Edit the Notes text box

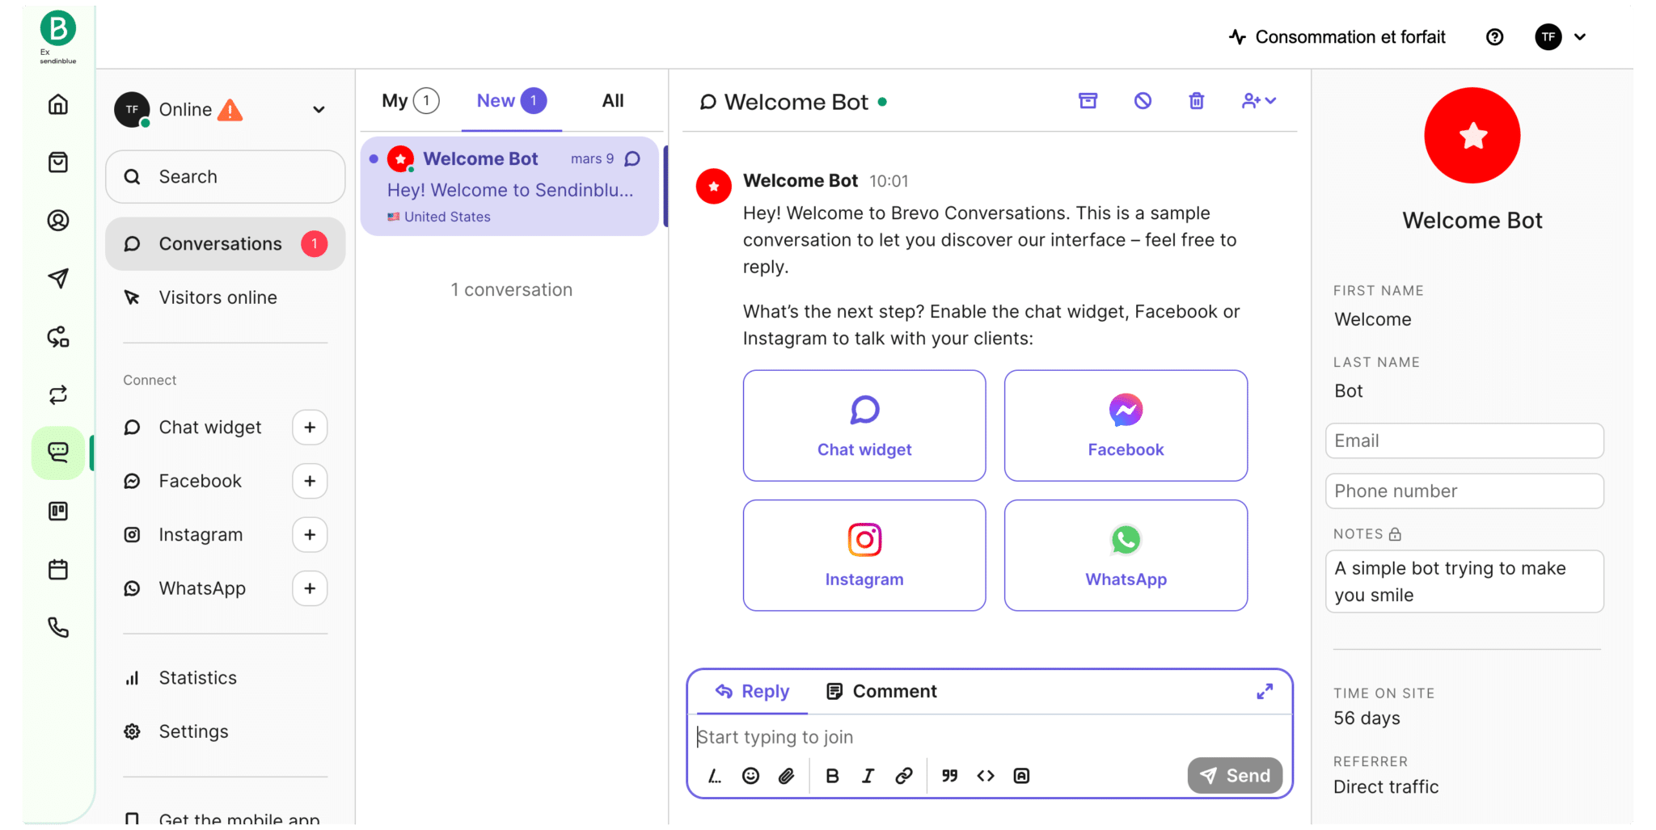(1464, 582)
